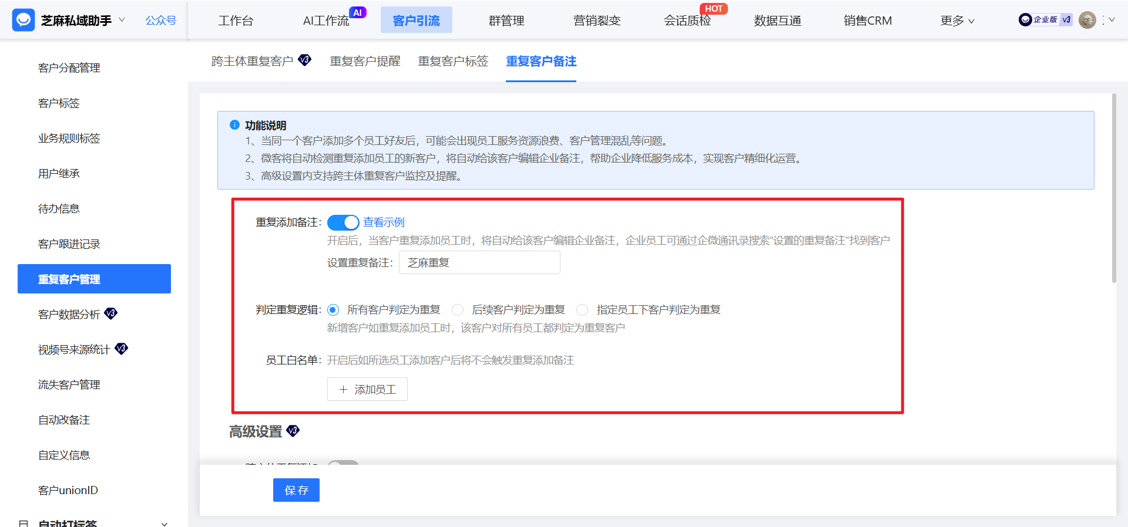Open 客户跟进记录 in sidebar

click(69, 244)
